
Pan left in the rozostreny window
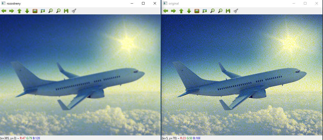tap(4, 11)
